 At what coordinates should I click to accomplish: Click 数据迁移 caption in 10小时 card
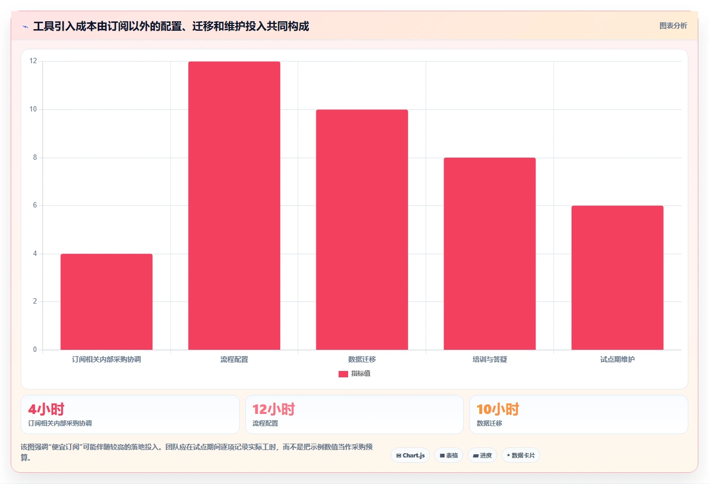[x=489, y=423]
